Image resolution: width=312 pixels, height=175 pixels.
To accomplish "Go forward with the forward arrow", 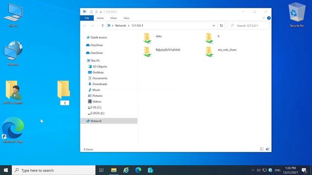I will (92, 26).
